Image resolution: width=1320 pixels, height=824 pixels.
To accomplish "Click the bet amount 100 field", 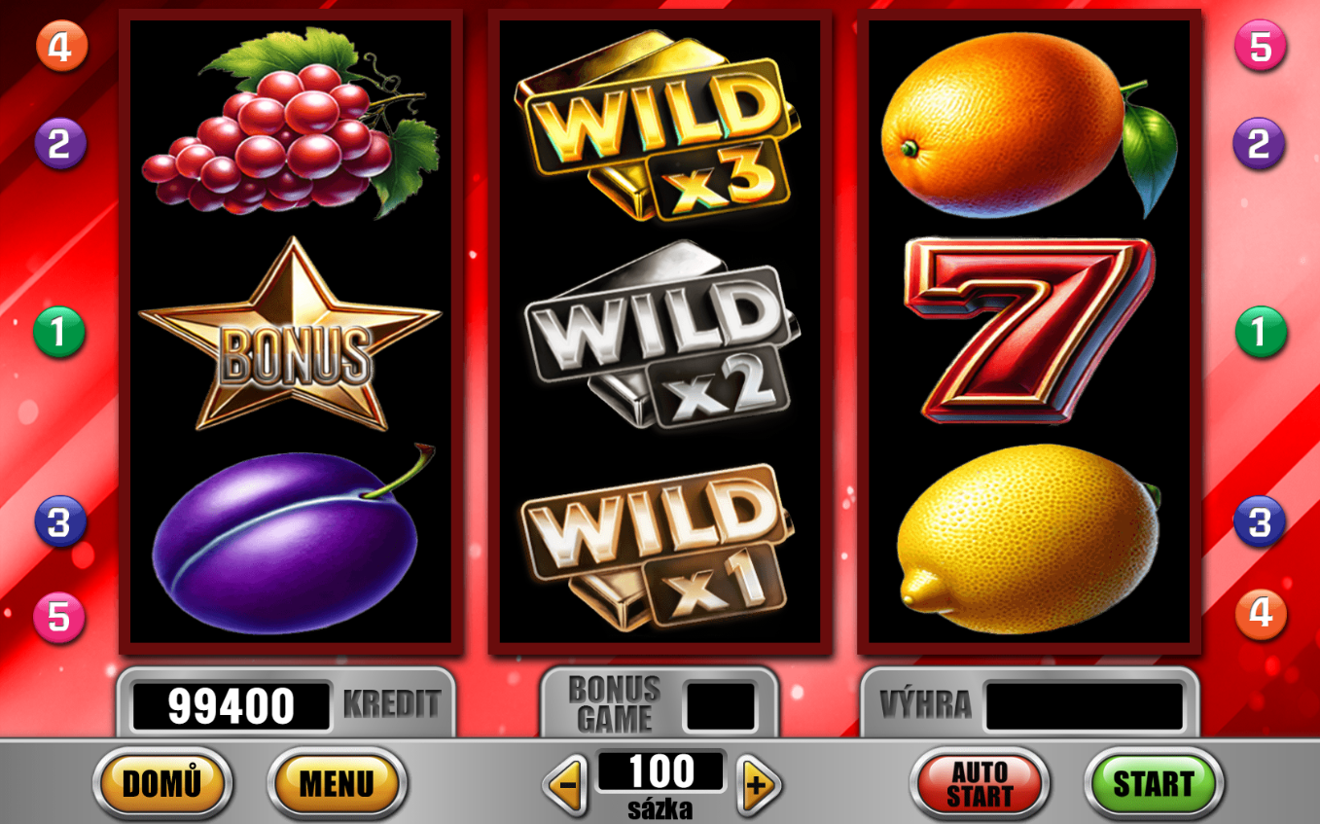I will pyautogui.click(x=661, y=771).
